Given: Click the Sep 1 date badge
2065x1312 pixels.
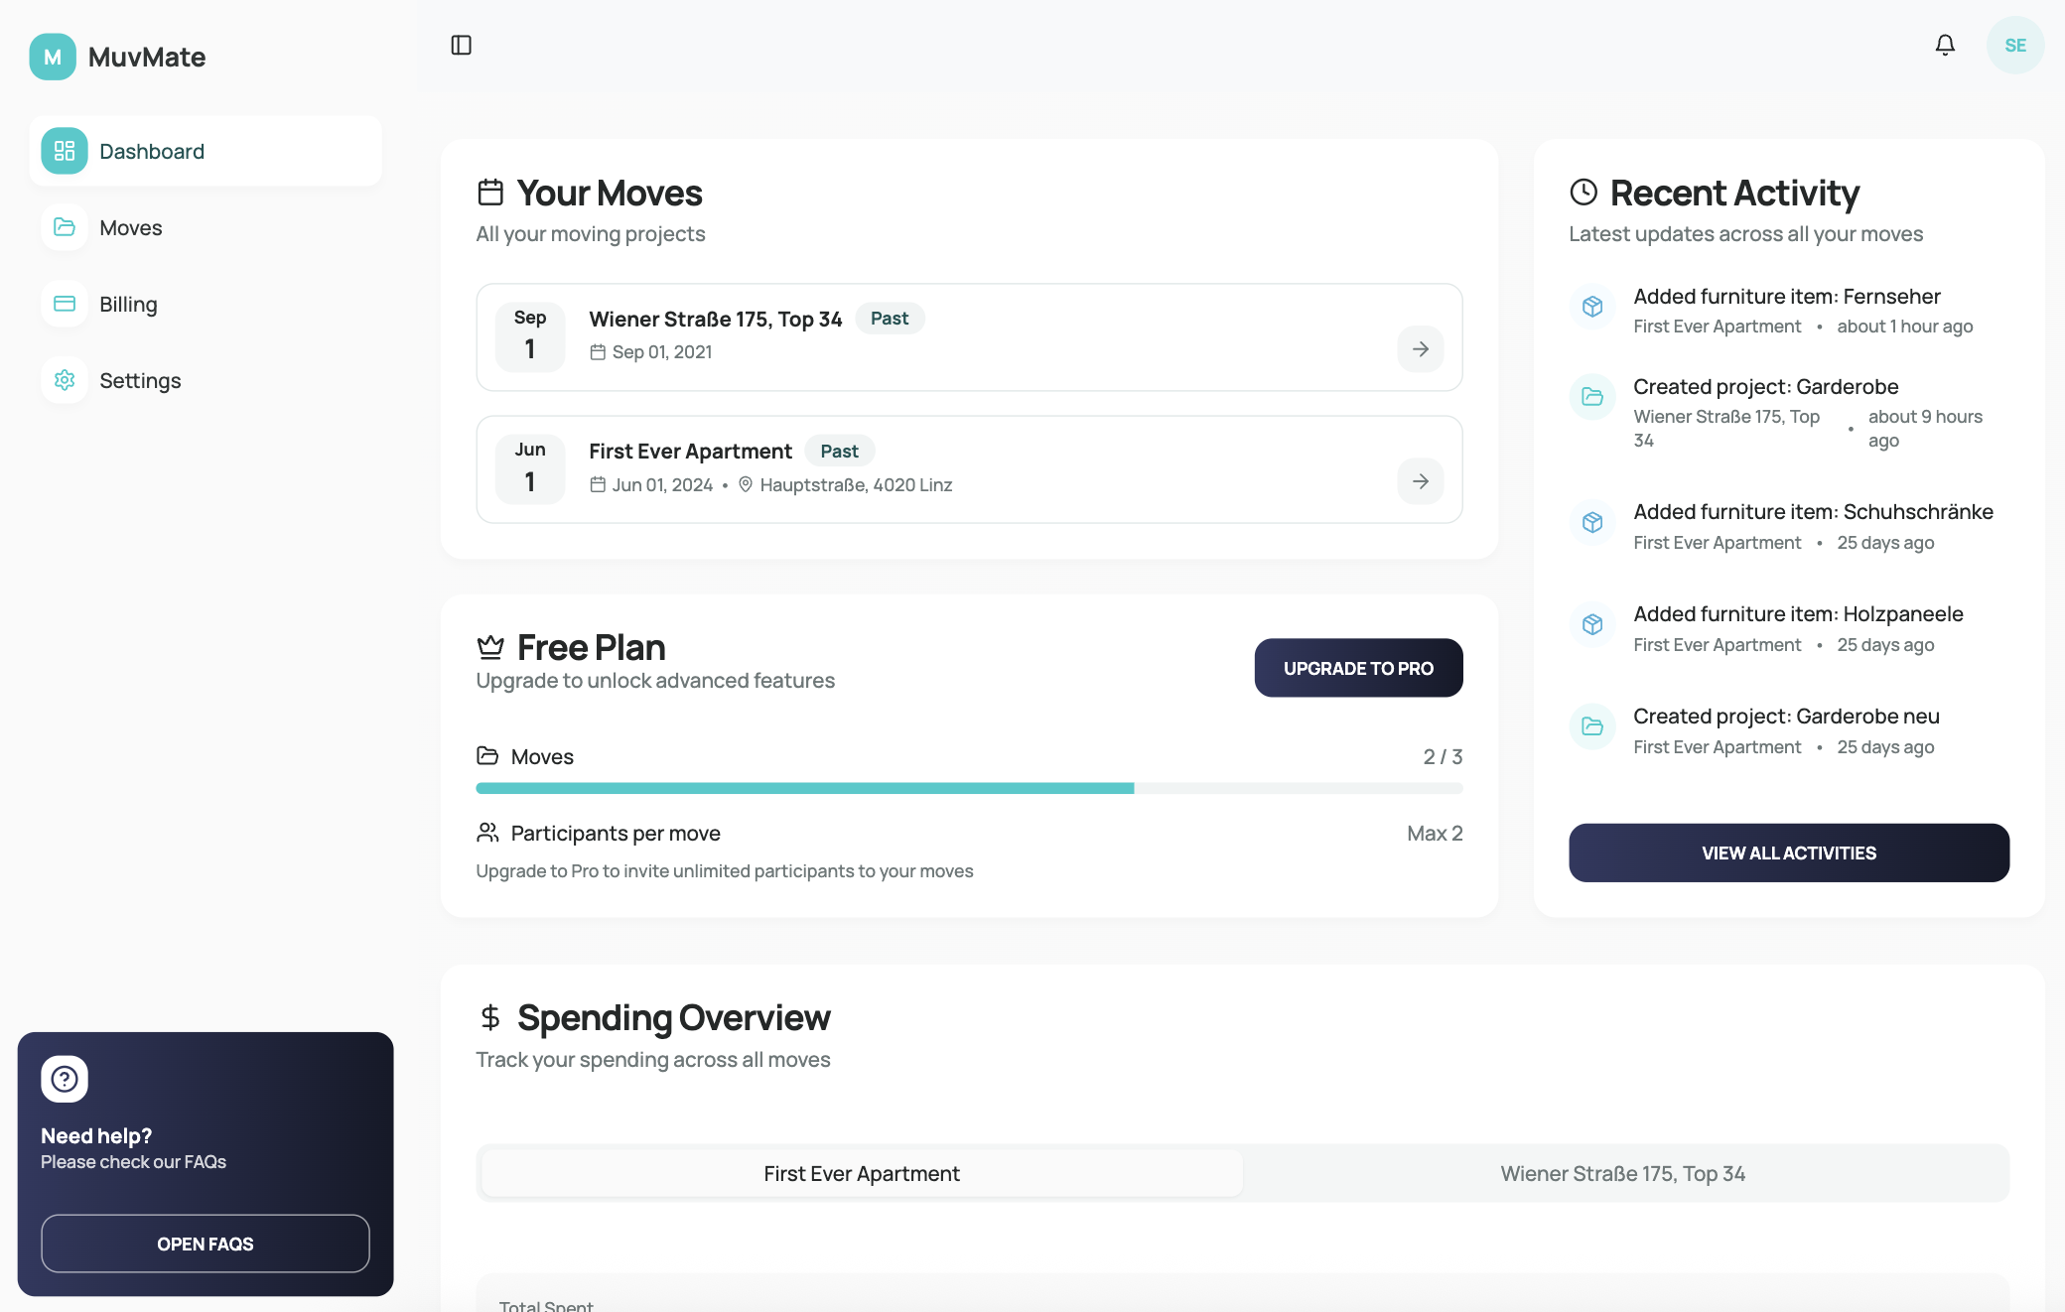Looking at the screenshot, I should coord(530,336).
